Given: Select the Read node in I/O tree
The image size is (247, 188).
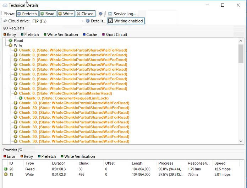Looking at the screenshot, I should 18,41.
